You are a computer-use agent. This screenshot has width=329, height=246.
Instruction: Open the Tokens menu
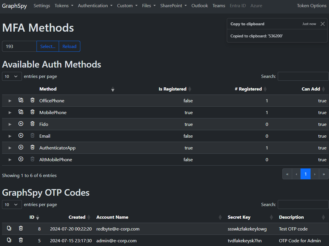[64, 6]
